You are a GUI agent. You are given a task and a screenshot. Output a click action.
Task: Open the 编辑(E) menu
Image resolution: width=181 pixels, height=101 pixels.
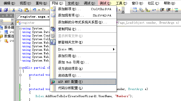tap(9, 3)
